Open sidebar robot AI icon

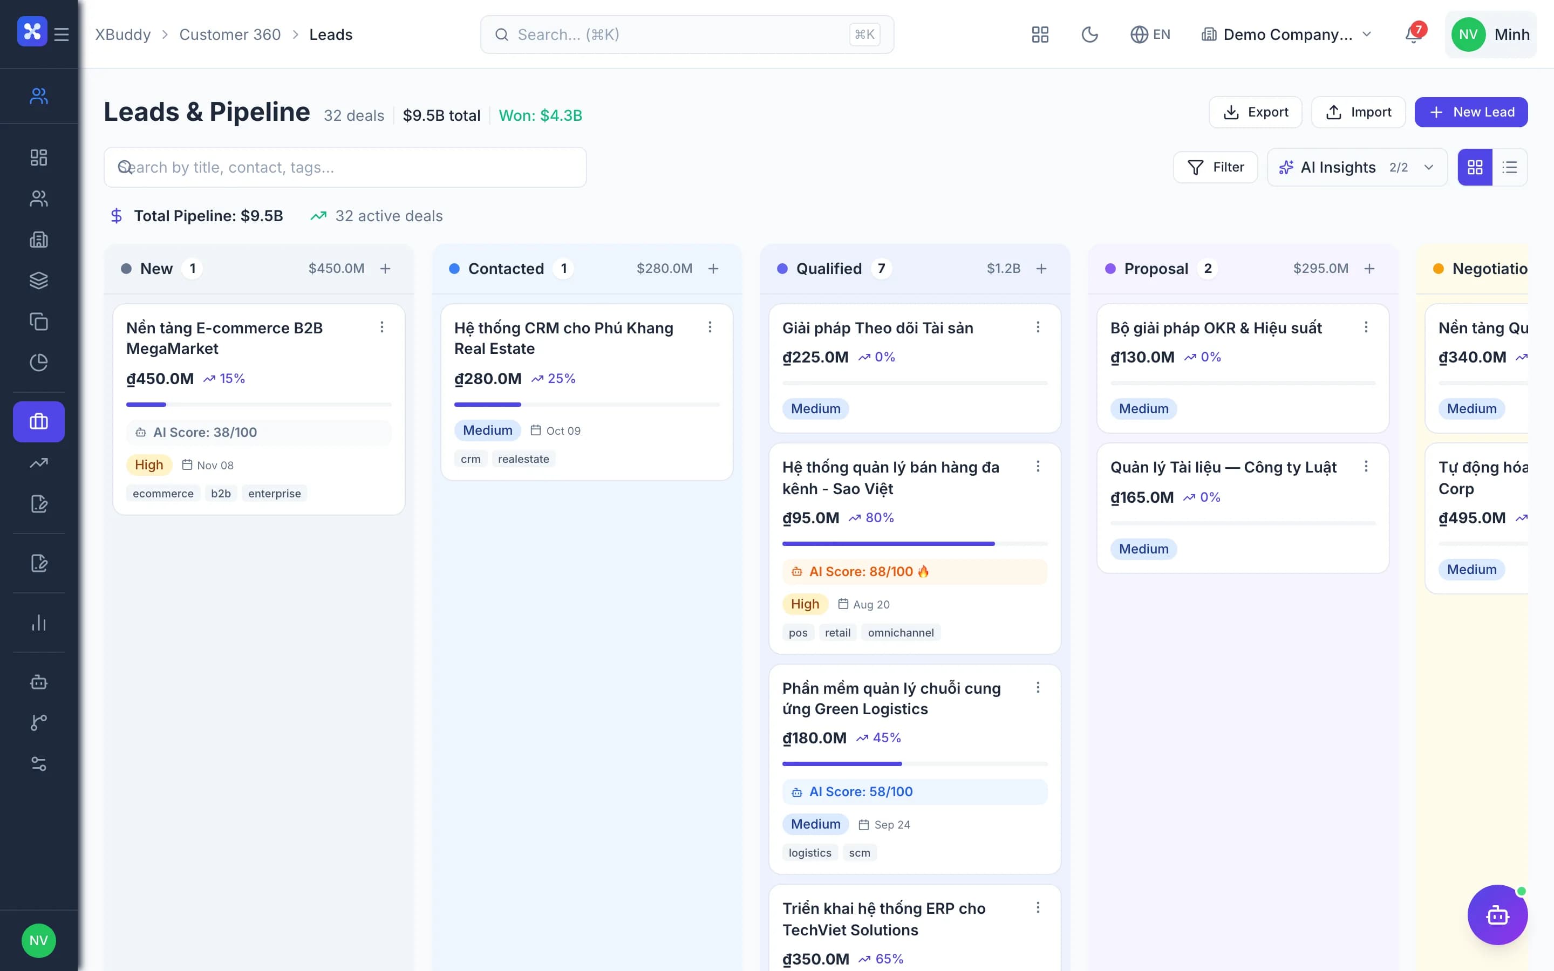pyautogui.click(x=38, y=682)
